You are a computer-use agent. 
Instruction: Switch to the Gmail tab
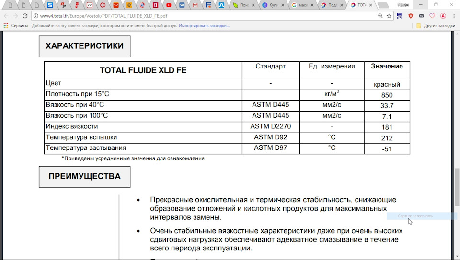(195, 5)
